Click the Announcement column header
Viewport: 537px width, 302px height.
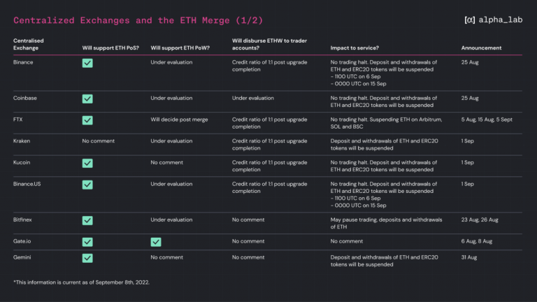coord(481,48)
